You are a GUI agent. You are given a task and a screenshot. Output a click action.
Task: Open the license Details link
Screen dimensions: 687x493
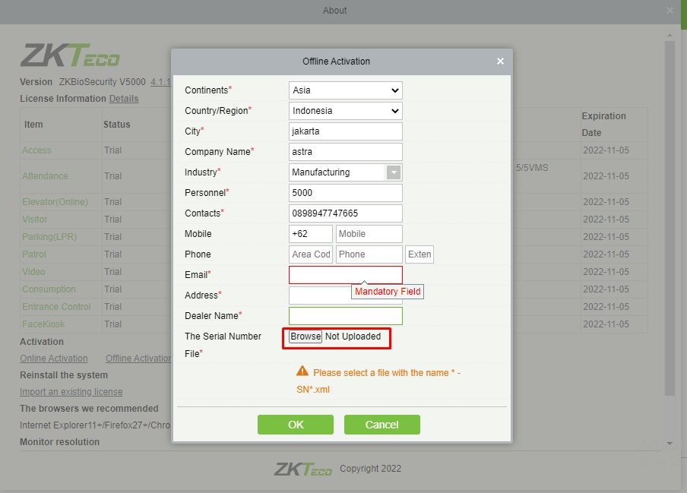124,99
